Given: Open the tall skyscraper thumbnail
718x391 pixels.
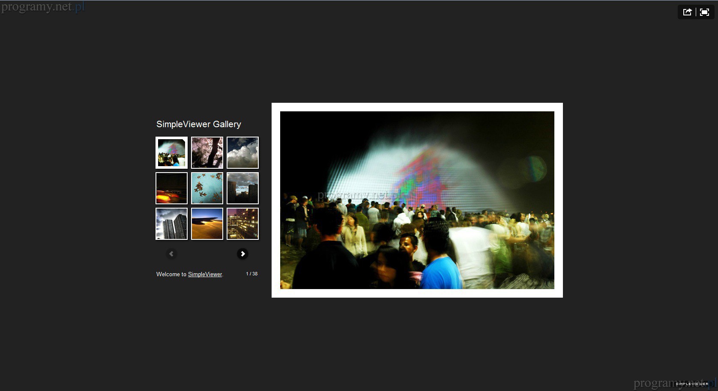Looking at the screenshot, I should point(171,224).
